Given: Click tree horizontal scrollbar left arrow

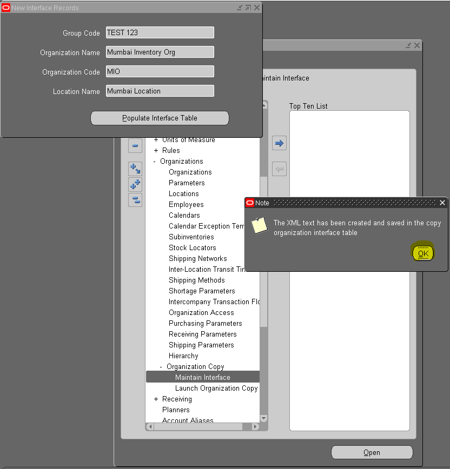Looking at the screenshot, I should (x=150, y=426).
